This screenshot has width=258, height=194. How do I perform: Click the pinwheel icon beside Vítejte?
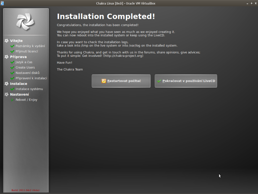[x=7, y=41]
